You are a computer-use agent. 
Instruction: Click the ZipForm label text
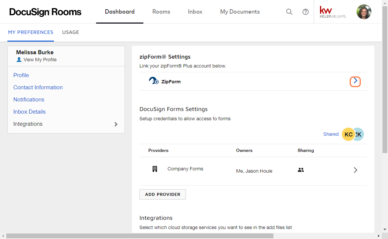click(x=171, y=82)
